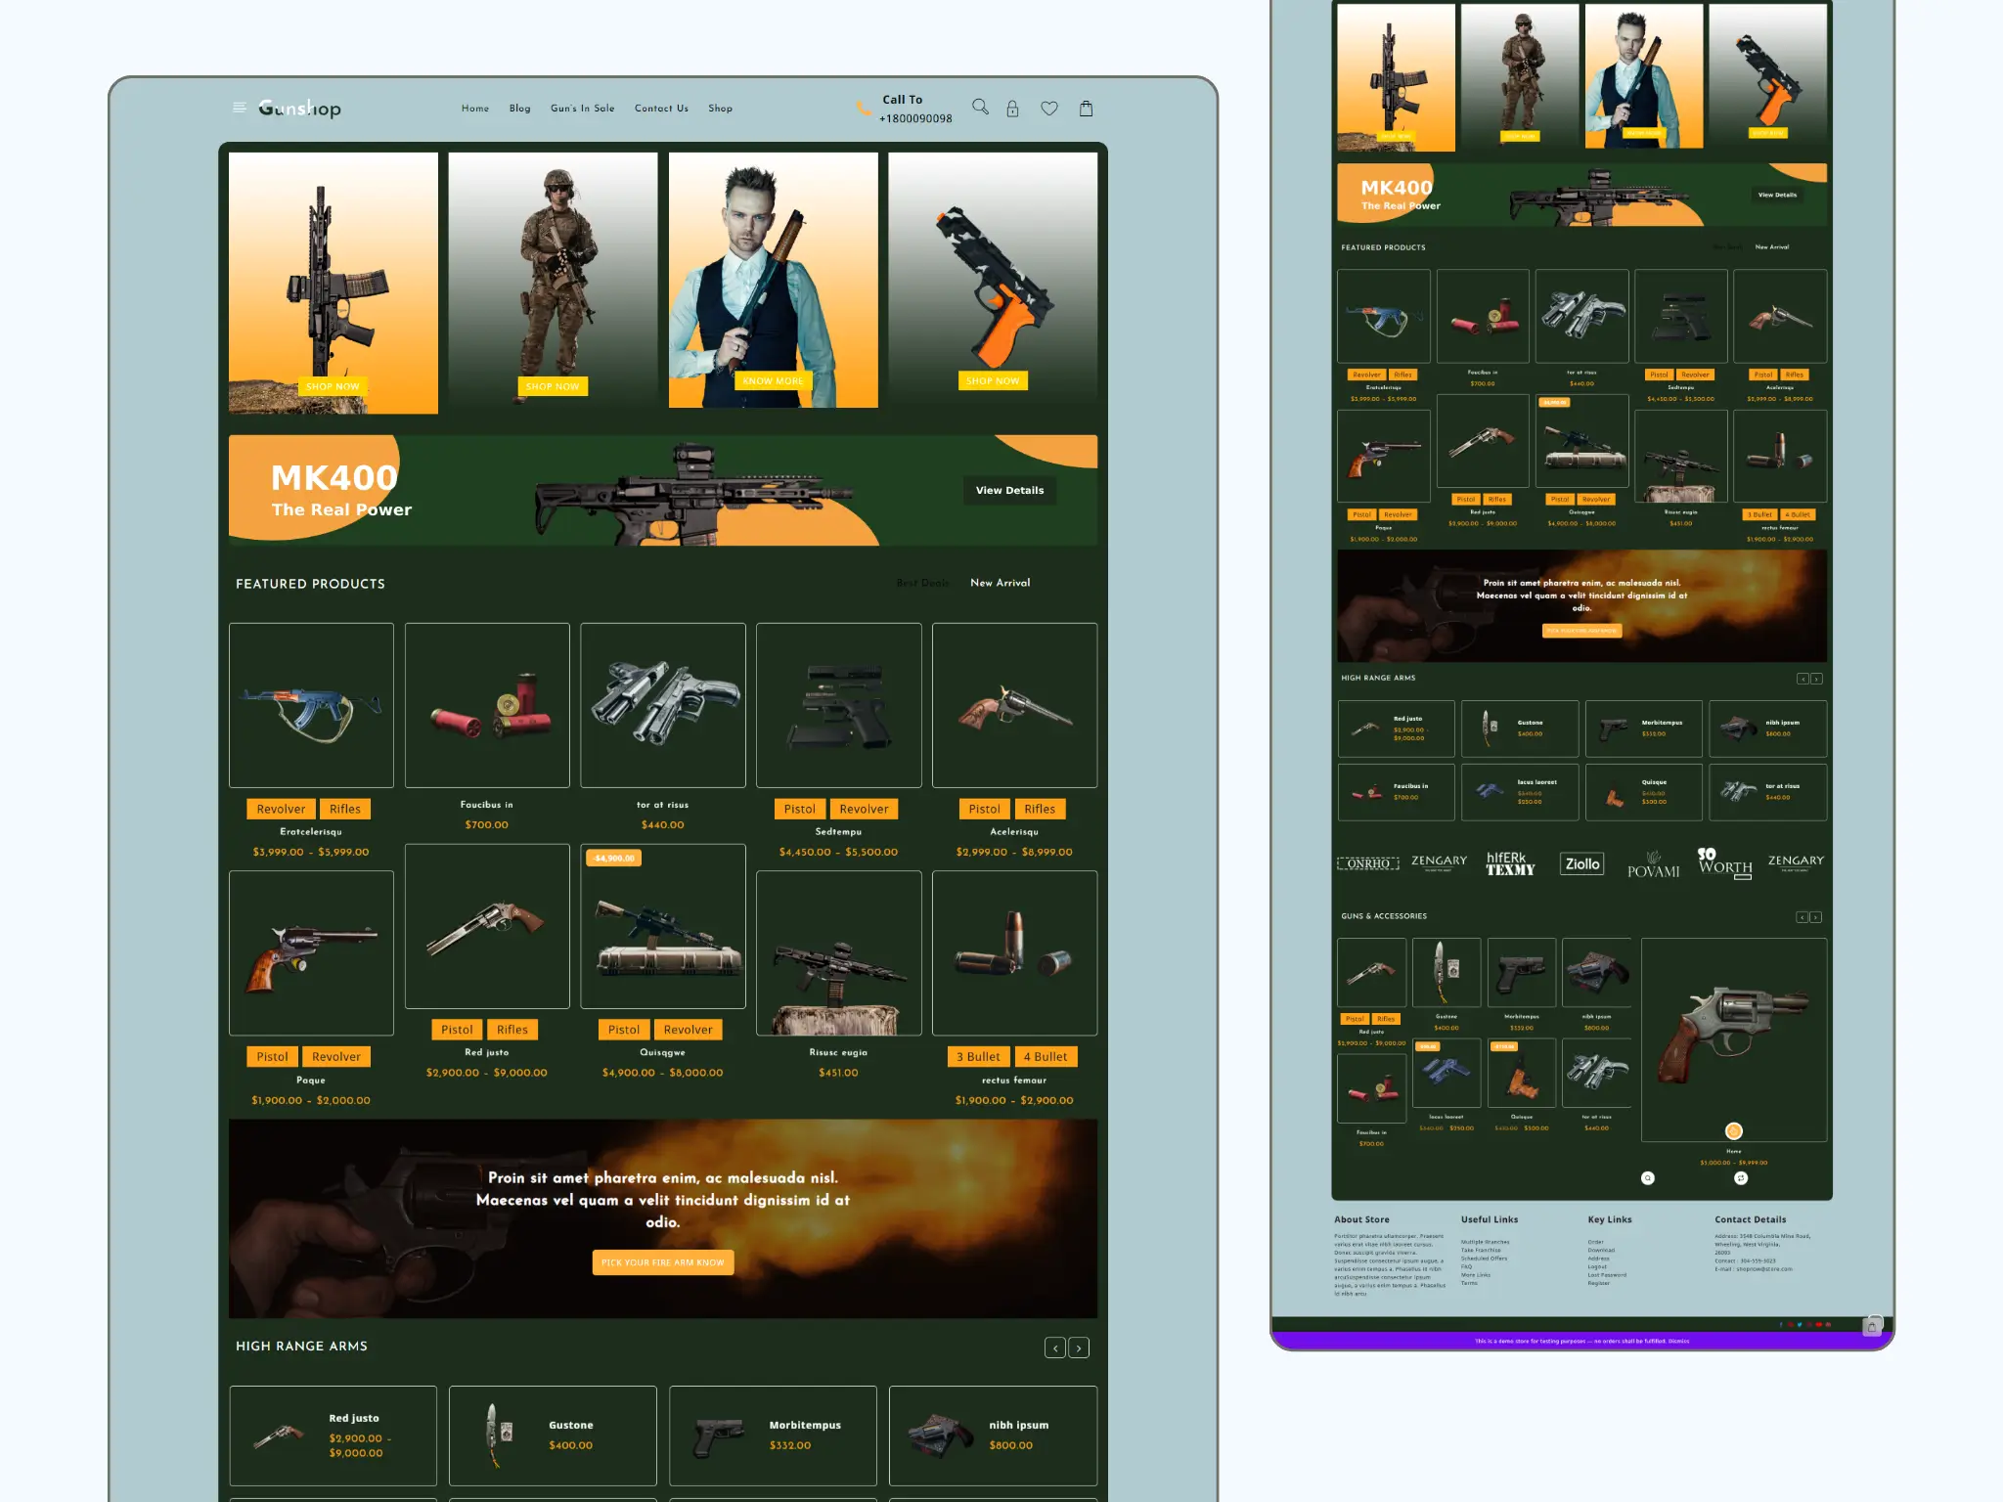Screen dimensions: 2003x1502
Task: Switch to the Best Deals tab
Action: pos(922,583)
